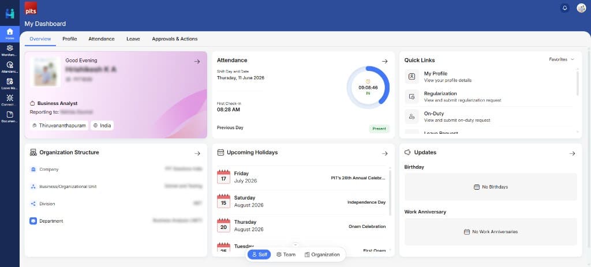Screen dimensions: 591x267
Task: Open the Regularization quick link
Action: pyautogui.click(x=489, y=96)
